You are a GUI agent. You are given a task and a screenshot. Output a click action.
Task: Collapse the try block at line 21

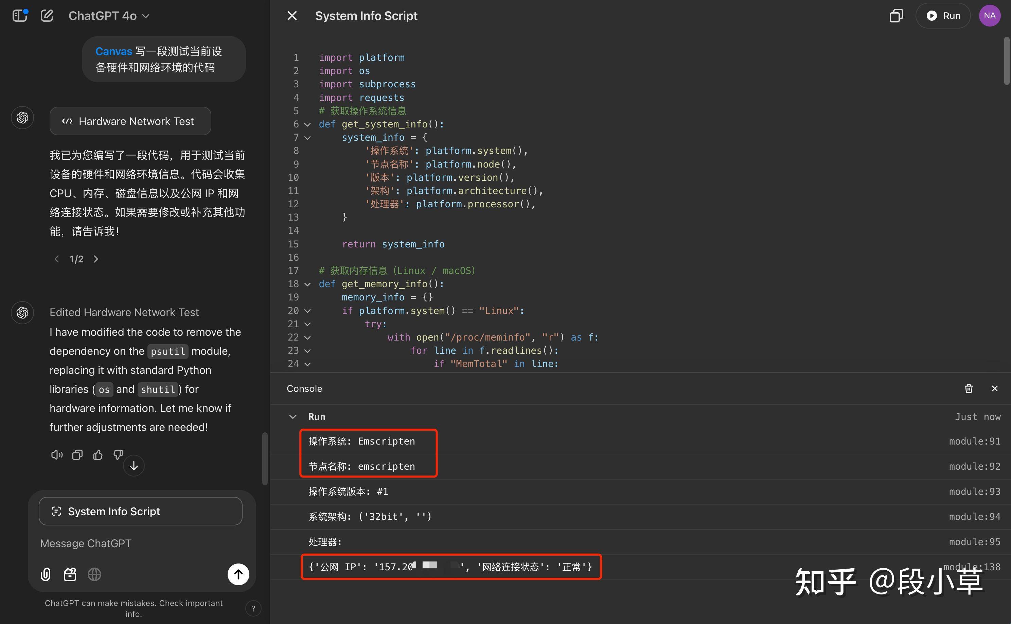click(307, 324)
